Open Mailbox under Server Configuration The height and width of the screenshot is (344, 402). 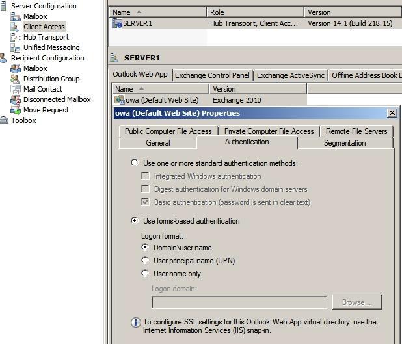(x=35, y=16)
